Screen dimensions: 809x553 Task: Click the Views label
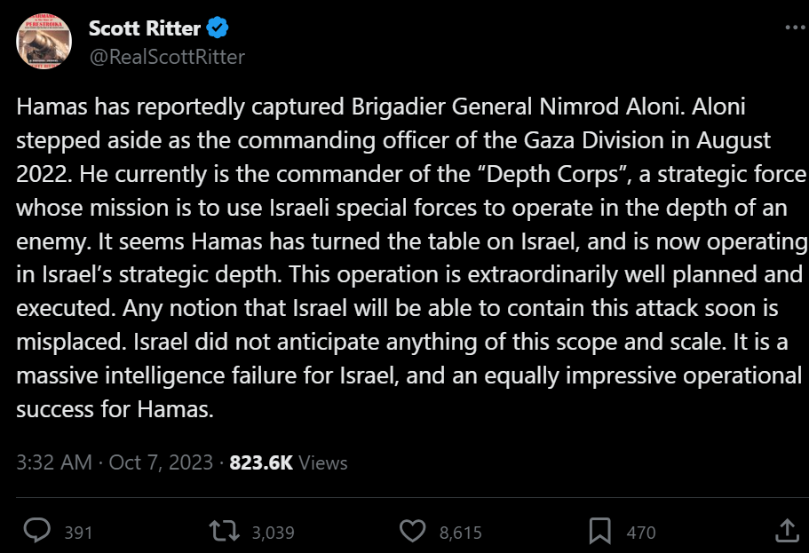pyautogui.click(x=322, y=462)
